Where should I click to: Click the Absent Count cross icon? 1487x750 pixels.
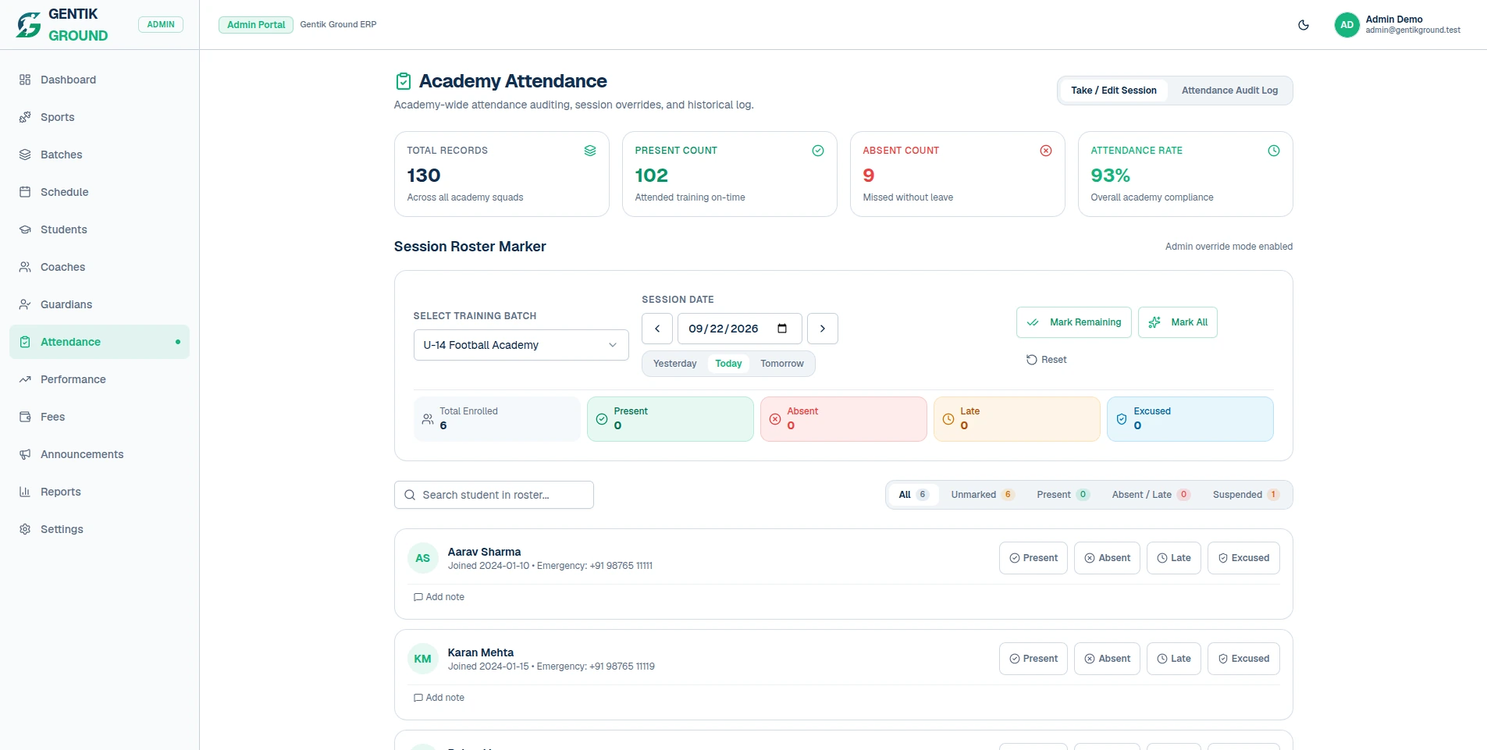1046,151
